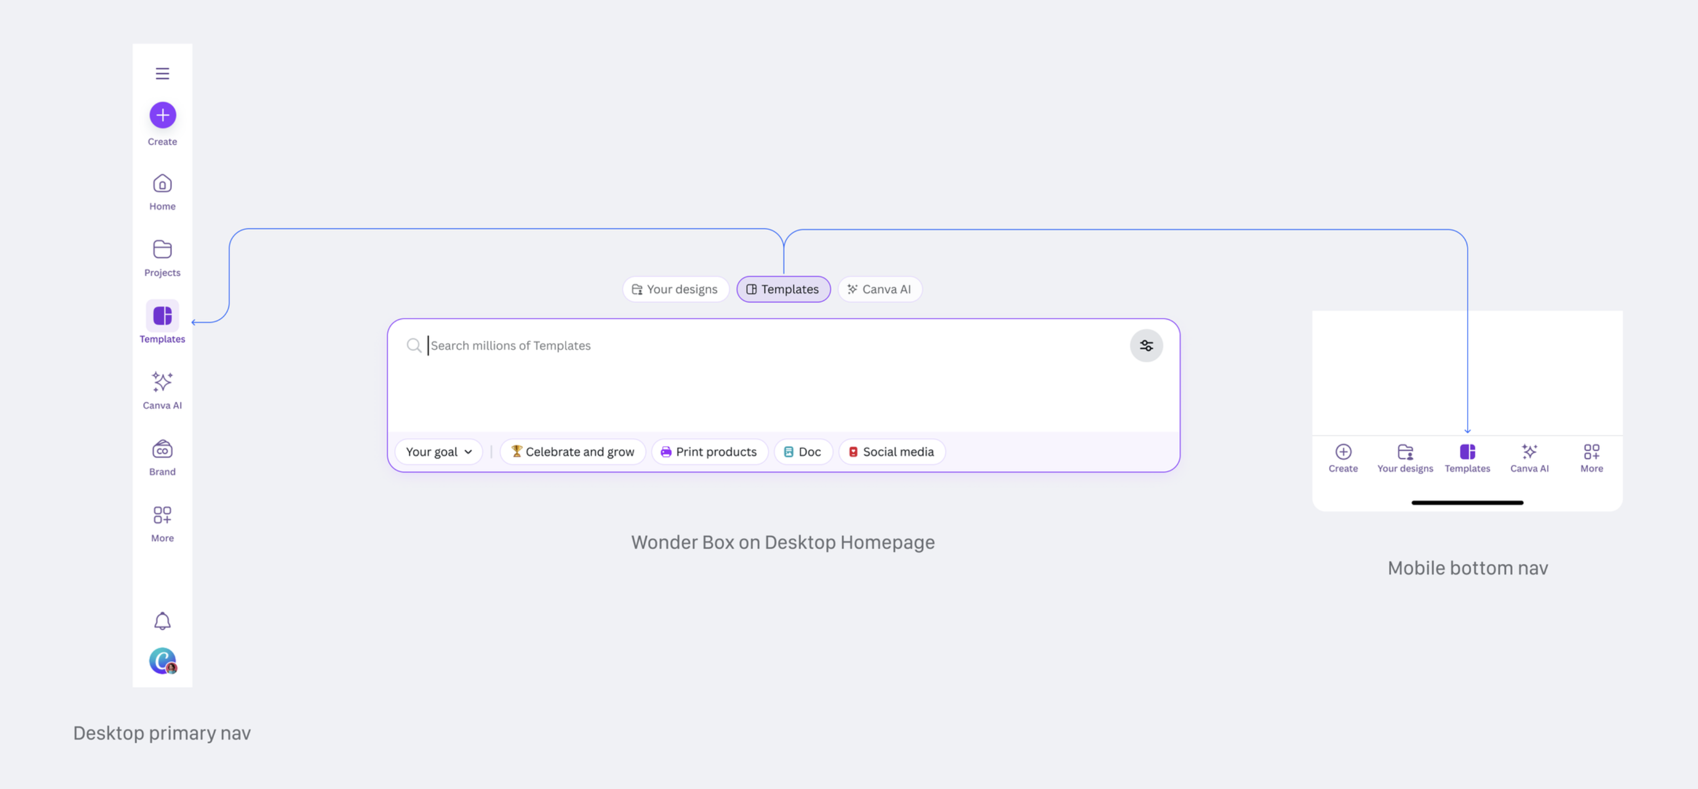This screenshot has height=789, width=1698.
Task: Open Projects folder in sidebar
Action: (162, 258)
